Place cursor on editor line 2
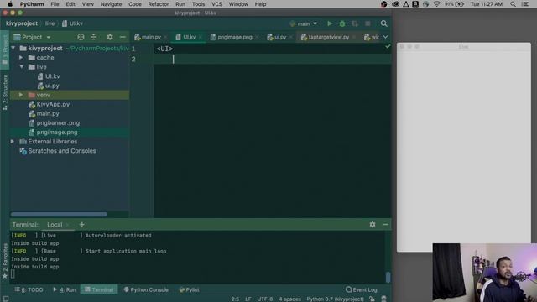537x302 pixels. [272, 60]
